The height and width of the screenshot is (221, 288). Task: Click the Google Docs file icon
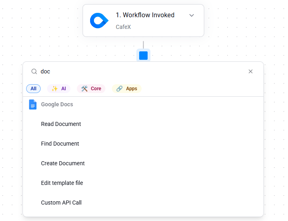pos(33,104)
